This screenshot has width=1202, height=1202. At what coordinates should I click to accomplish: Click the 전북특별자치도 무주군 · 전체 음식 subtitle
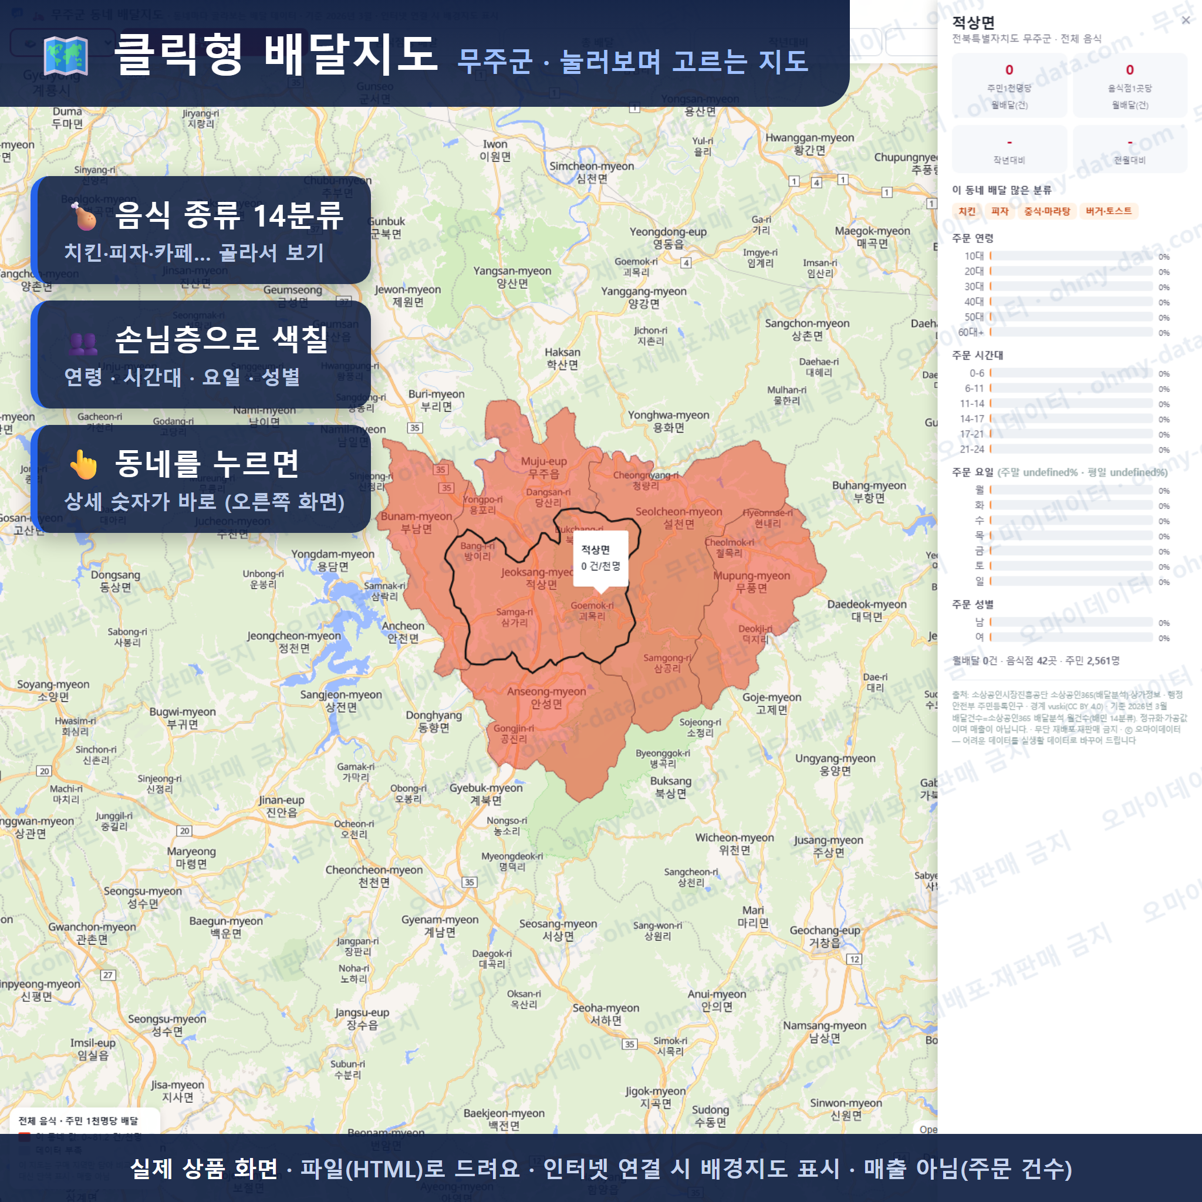1027,39
